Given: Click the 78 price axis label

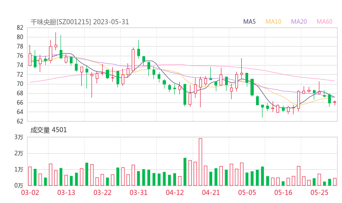Looking at the screenshot, I should point(20,47).
